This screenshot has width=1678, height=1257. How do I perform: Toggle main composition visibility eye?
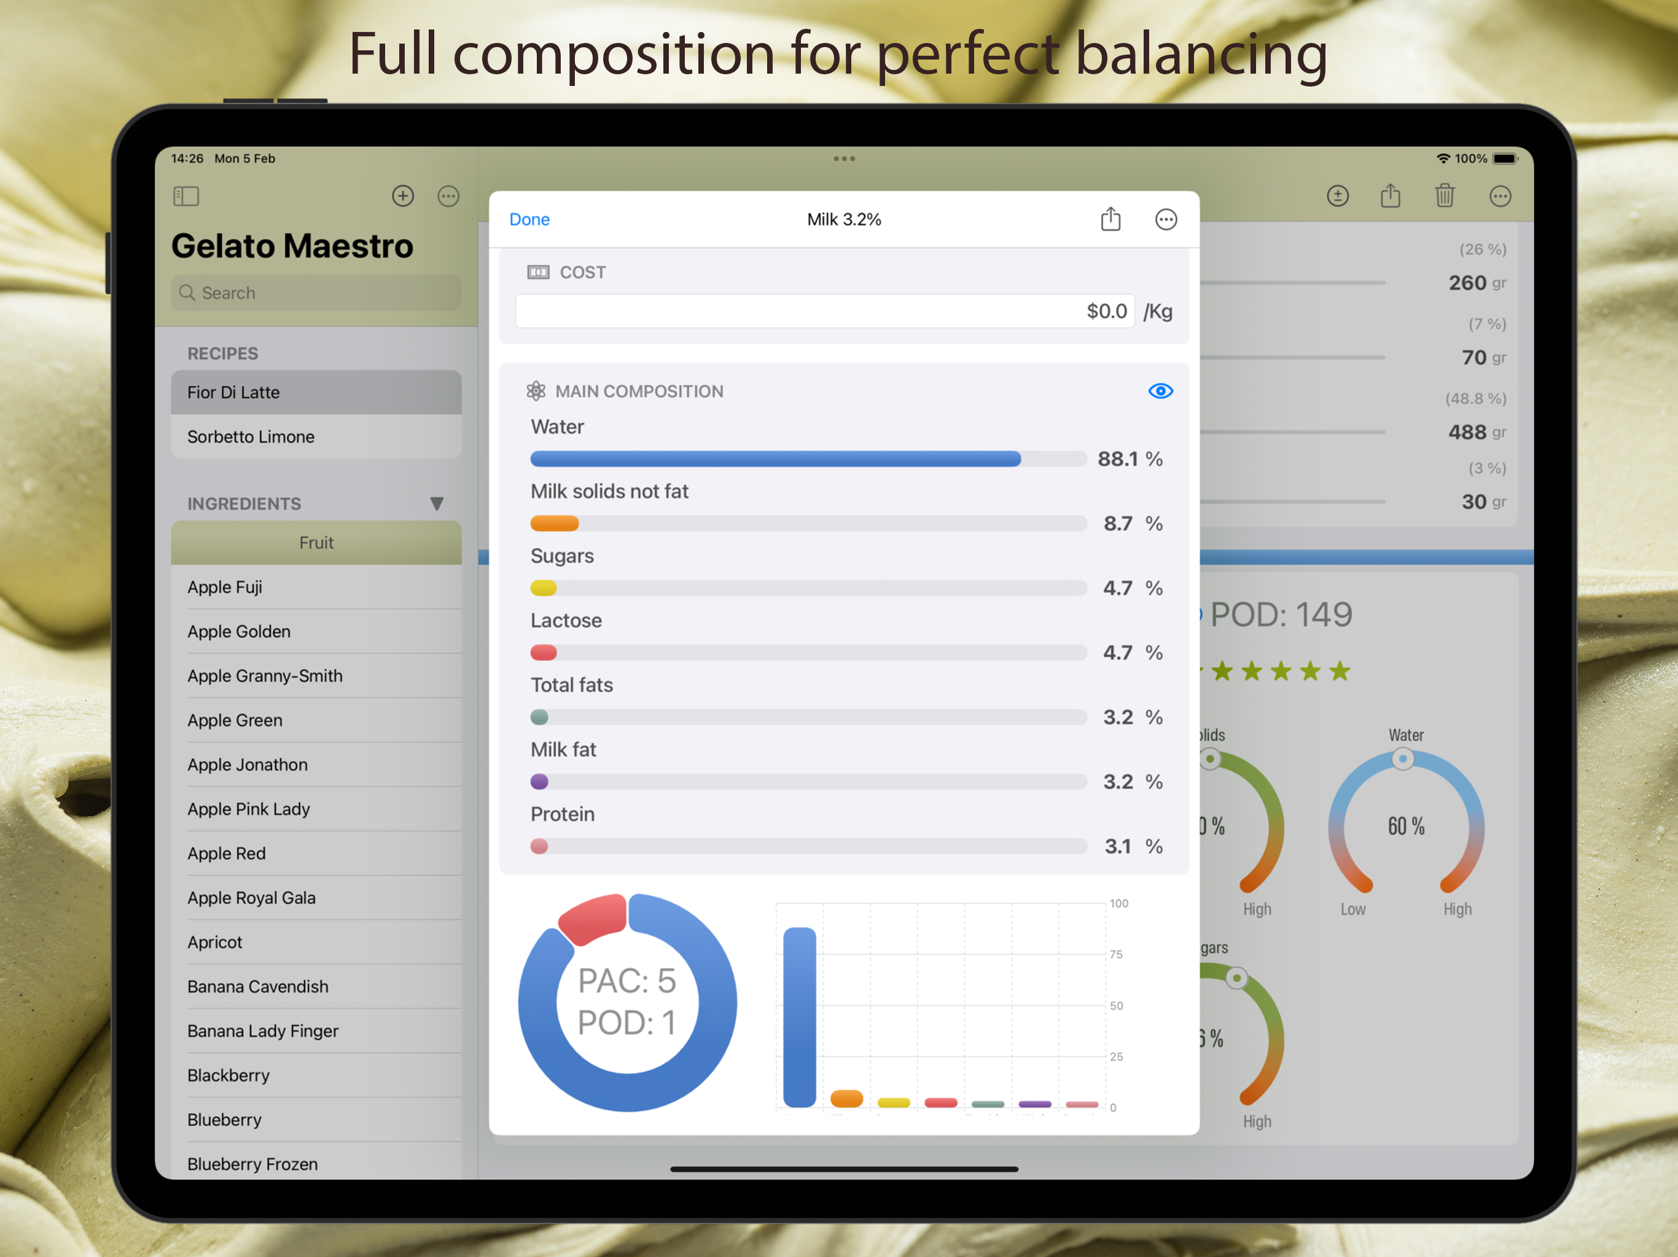pyautogui.click(x=1161, y=390)
